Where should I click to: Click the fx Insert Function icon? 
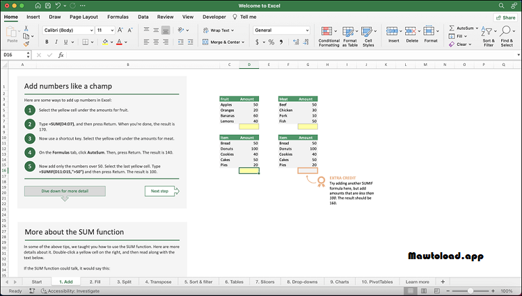[x=61, y=55]
